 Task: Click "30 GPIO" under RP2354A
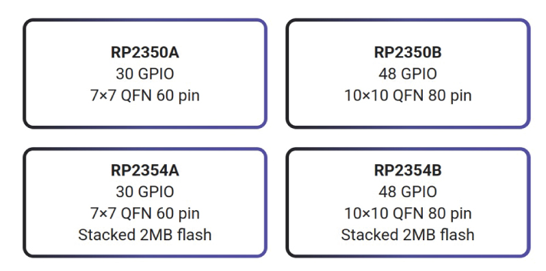pyautogui.click(x=145, y=192)
